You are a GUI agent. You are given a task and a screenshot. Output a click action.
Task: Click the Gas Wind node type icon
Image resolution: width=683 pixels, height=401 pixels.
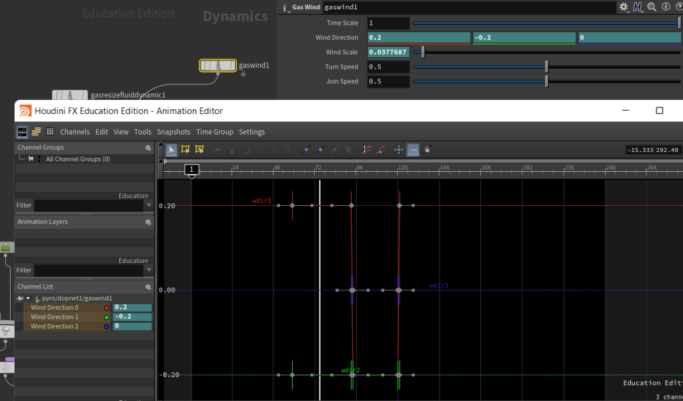[285, 7]
